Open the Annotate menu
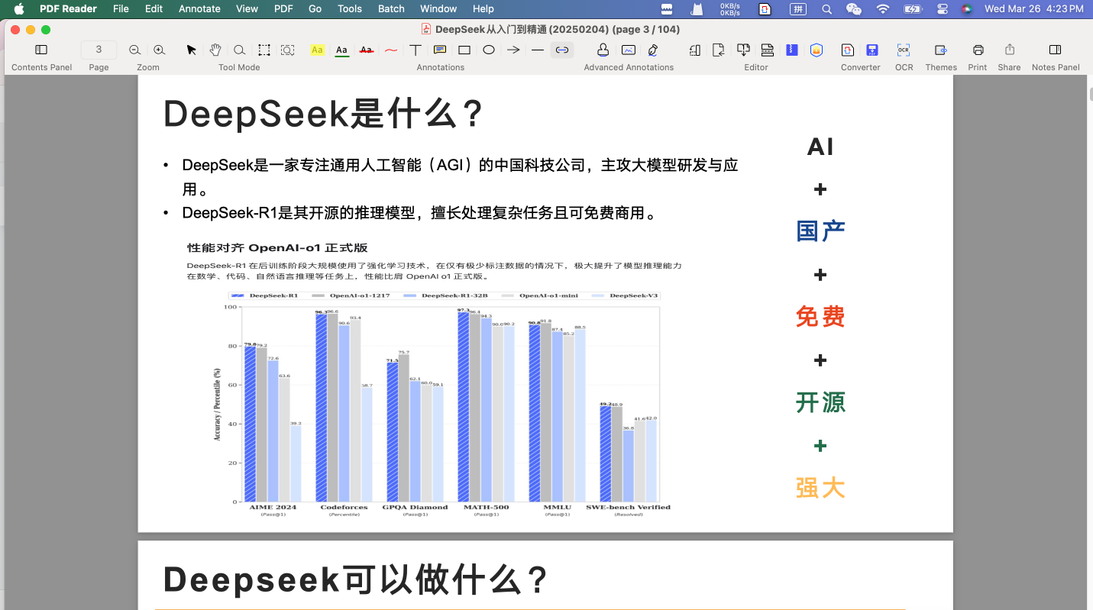1093x610 pixels. 199,8
